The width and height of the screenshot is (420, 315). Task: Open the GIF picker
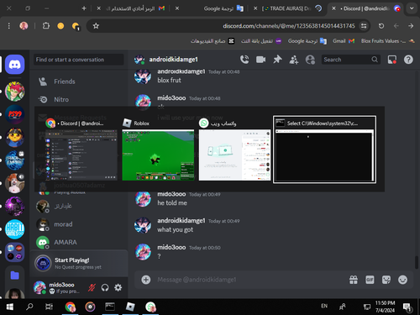370,280
